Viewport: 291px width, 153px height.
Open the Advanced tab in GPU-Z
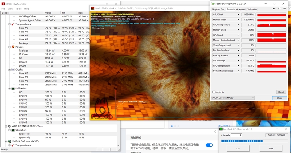(241, 9)
